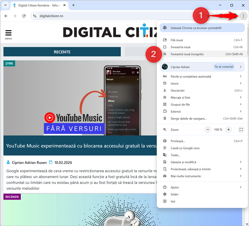Expand the Parole și completare automată chevron
This screenshot has height=226, width=249.
coord(241,76)
